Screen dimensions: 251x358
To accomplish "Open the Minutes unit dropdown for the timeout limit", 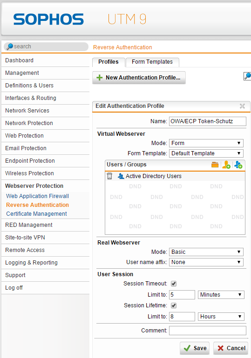I will pyautogui.click(x=221, y=295).
